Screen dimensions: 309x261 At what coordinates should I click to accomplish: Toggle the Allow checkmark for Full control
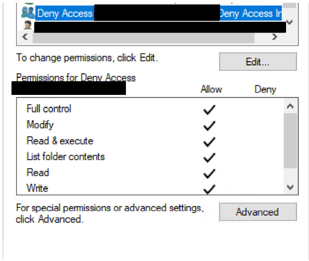point(209,109)
